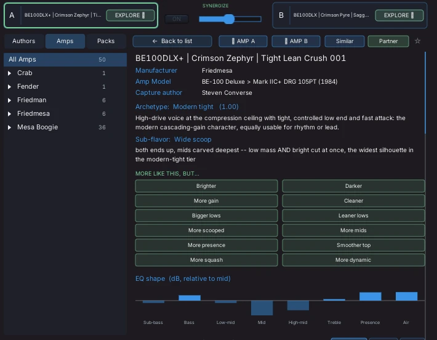
Task: Load capture into AMP A
Action: click(x=243, y=41)
